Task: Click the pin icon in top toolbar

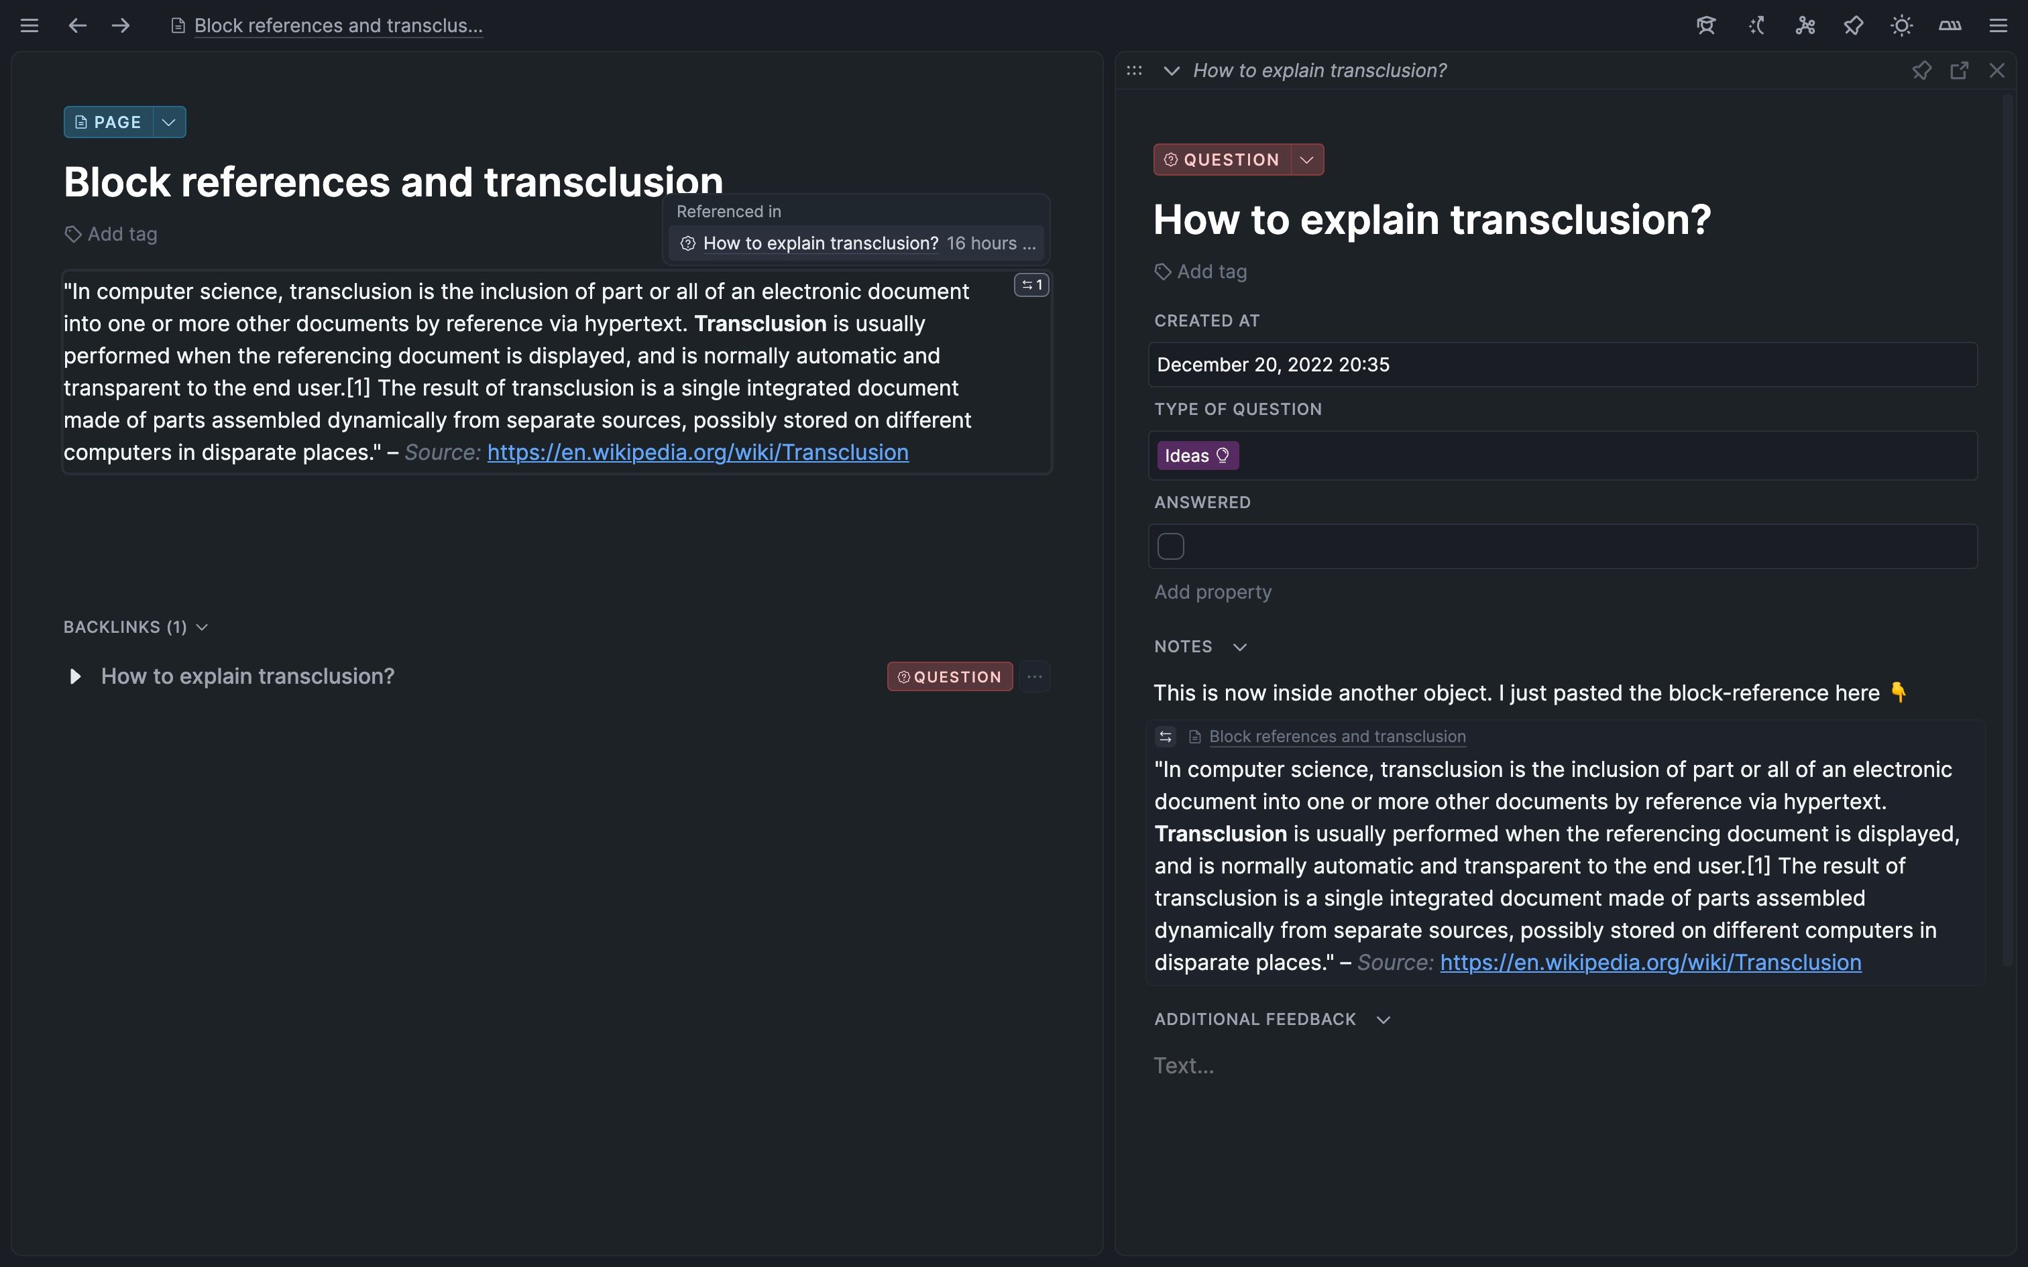Action: point(1853,25)
